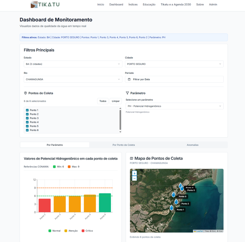This screenshot has height=242, width=245.
Task: Click chevron arrow of Cidade dropdown
Action: pos(220,64)
